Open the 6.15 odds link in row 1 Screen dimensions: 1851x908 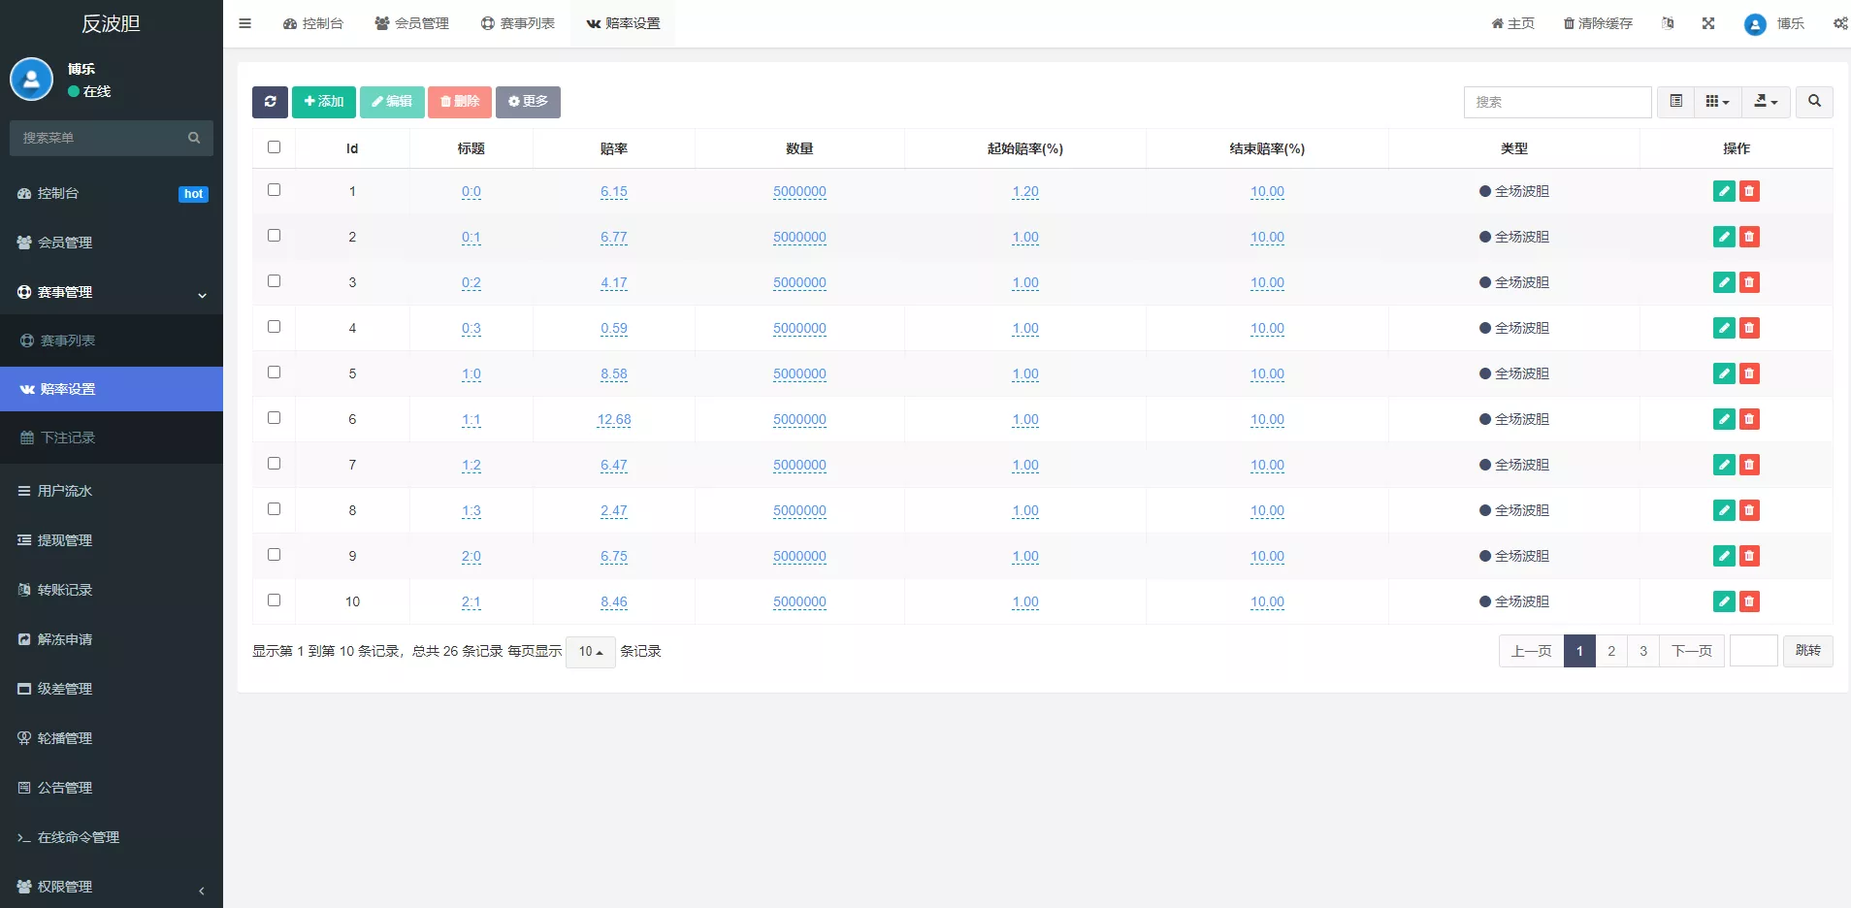pyautogui.click(x=613, y=191)
